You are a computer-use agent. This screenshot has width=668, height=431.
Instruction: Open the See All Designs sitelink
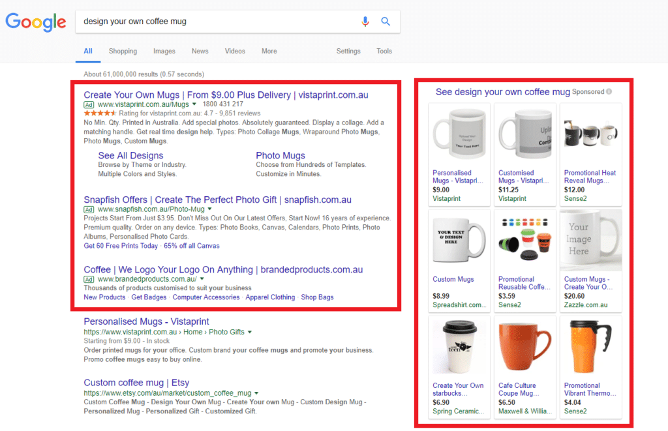[130, 155]
